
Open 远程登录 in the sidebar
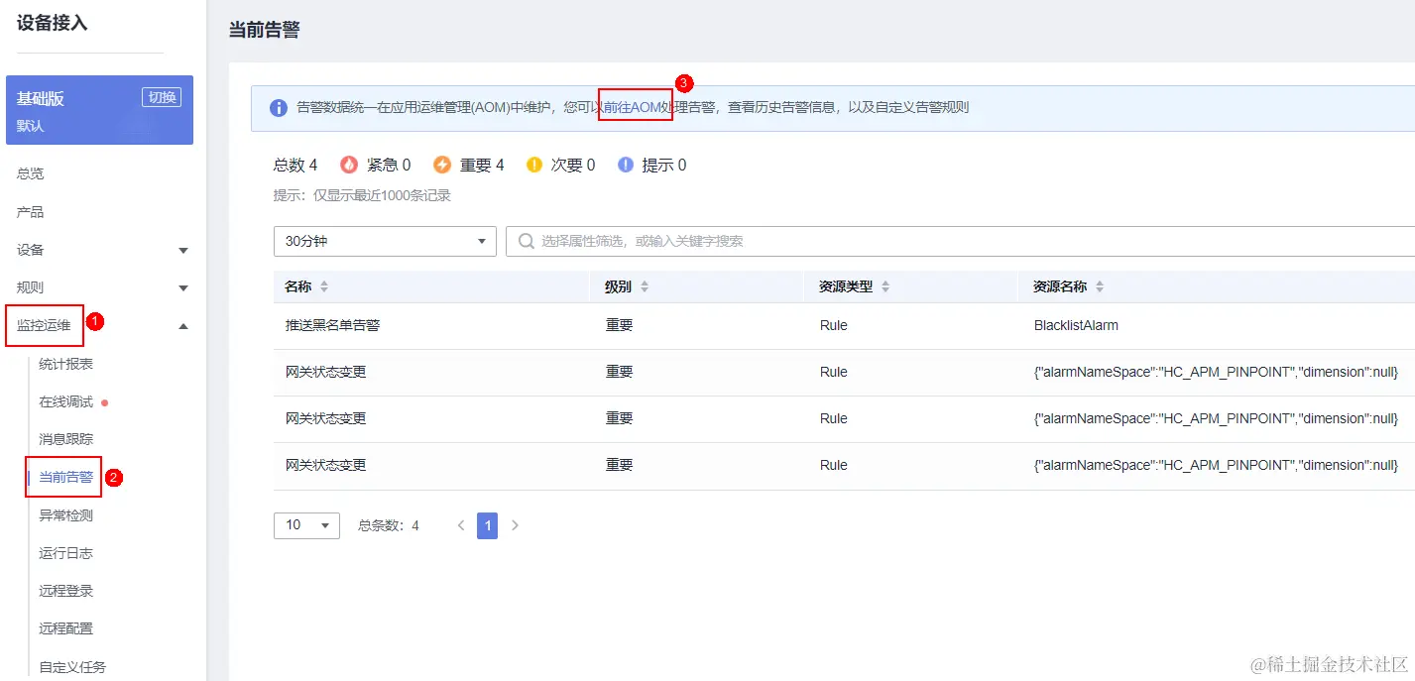coord(66,591)
